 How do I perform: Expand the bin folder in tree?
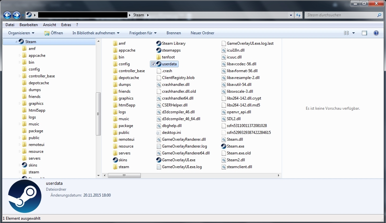tap(20, 62)
